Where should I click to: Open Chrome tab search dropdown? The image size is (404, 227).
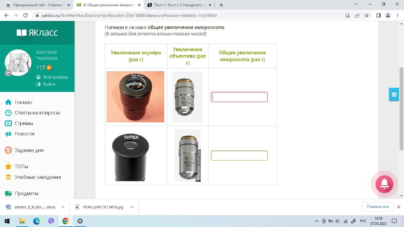[356, 4]
